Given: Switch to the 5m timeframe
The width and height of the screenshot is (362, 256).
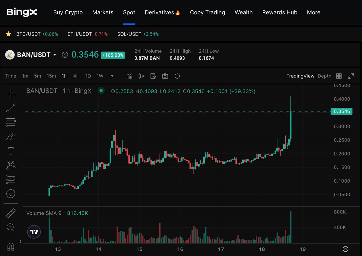Looking at the screenshot, I should click(37, 76).
